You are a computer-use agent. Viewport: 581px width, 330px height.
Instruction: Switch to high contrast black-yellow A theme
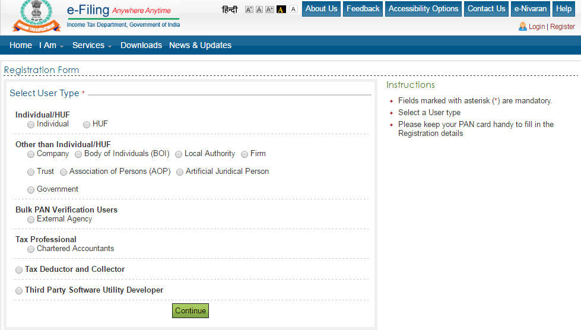coord(281,9)
